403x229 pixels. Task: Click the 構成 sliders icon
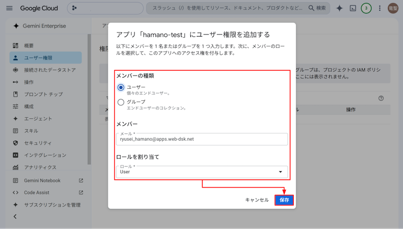click(x=16, y=106)
